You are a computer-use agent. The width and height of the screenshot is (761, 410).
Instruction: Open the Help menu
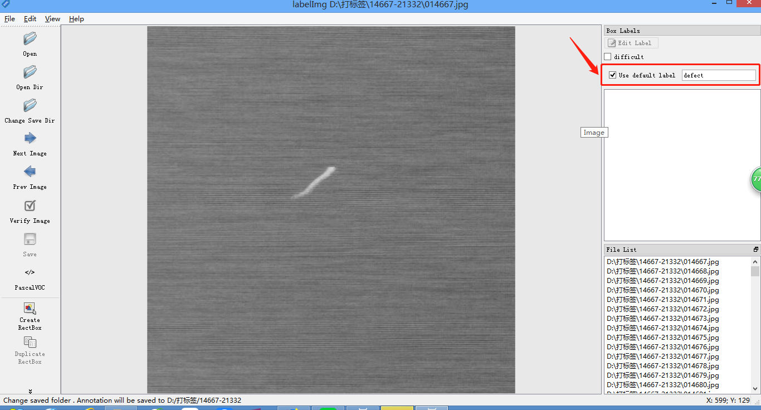(76, 19)
